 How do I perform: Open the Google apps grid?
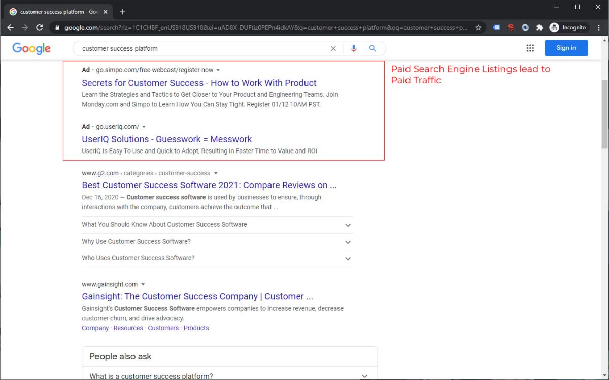530,48
